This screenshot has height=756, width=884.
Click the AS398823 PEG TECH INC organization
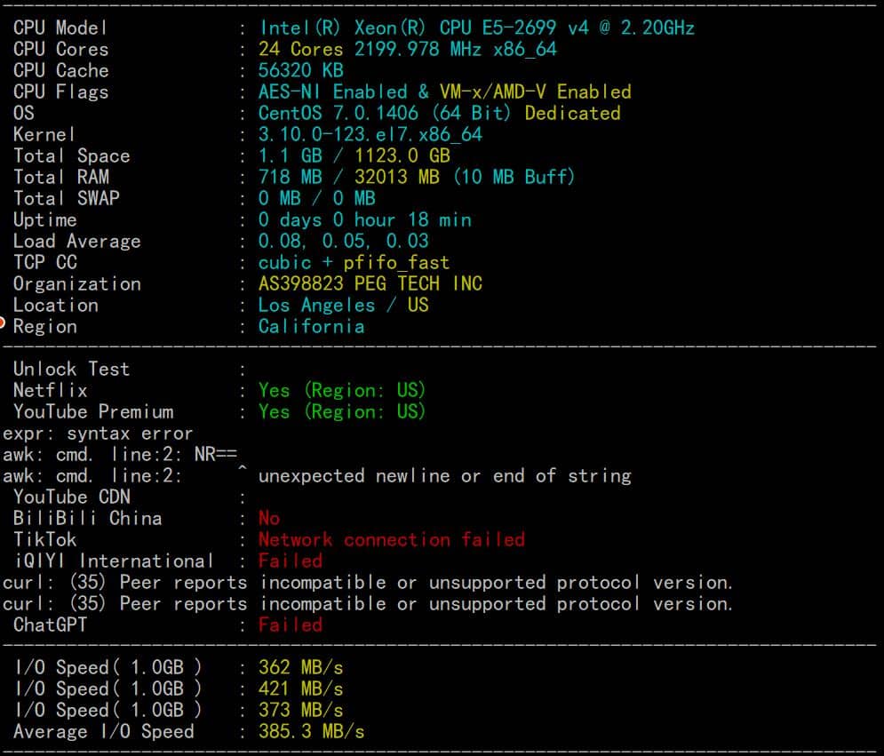(x=370, y=283)
